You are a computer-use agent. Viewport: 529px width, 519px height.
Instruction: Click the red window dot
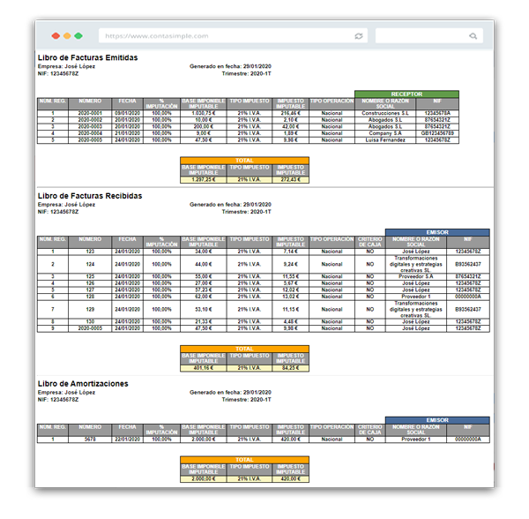click(x=56, y=36)
